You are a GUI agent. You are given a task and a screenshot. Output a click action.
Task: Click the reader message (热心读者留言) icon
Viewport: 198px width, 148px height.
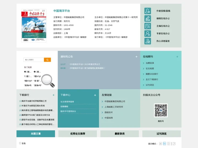tap(148, 41)
